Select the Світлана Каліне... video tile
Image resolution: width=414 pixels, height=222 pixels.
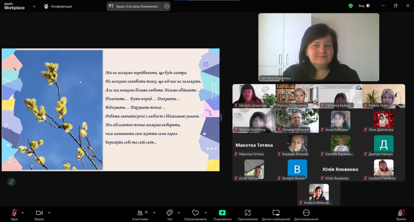[340, 96]
